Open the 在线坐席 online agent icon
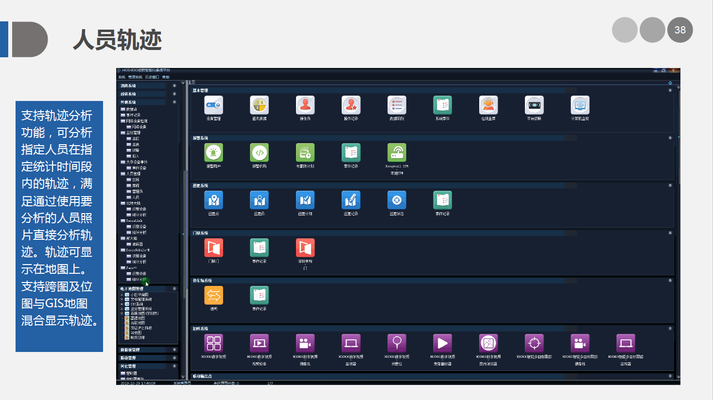Screen dimensions: 713x400 click(488, 105)
